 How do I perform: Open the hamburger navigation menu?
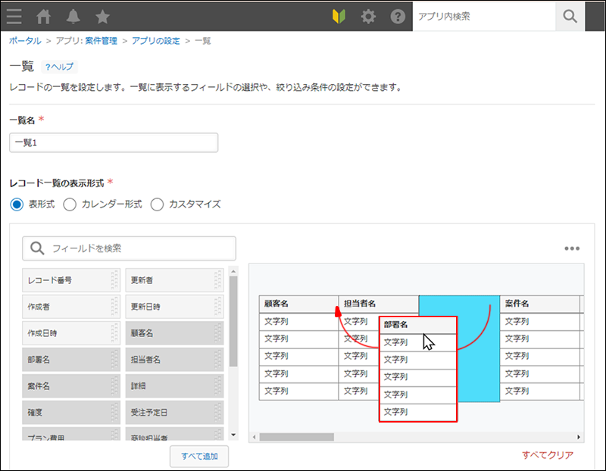14,15
